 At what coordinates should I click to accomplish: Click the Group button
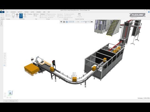(8, 14)
